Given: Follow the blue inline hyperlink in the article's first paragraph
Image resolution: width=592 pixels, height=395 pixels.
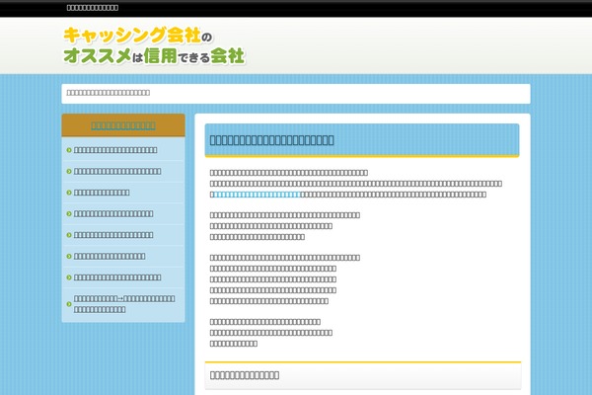Looking at the screenshot, I should 257,195.
